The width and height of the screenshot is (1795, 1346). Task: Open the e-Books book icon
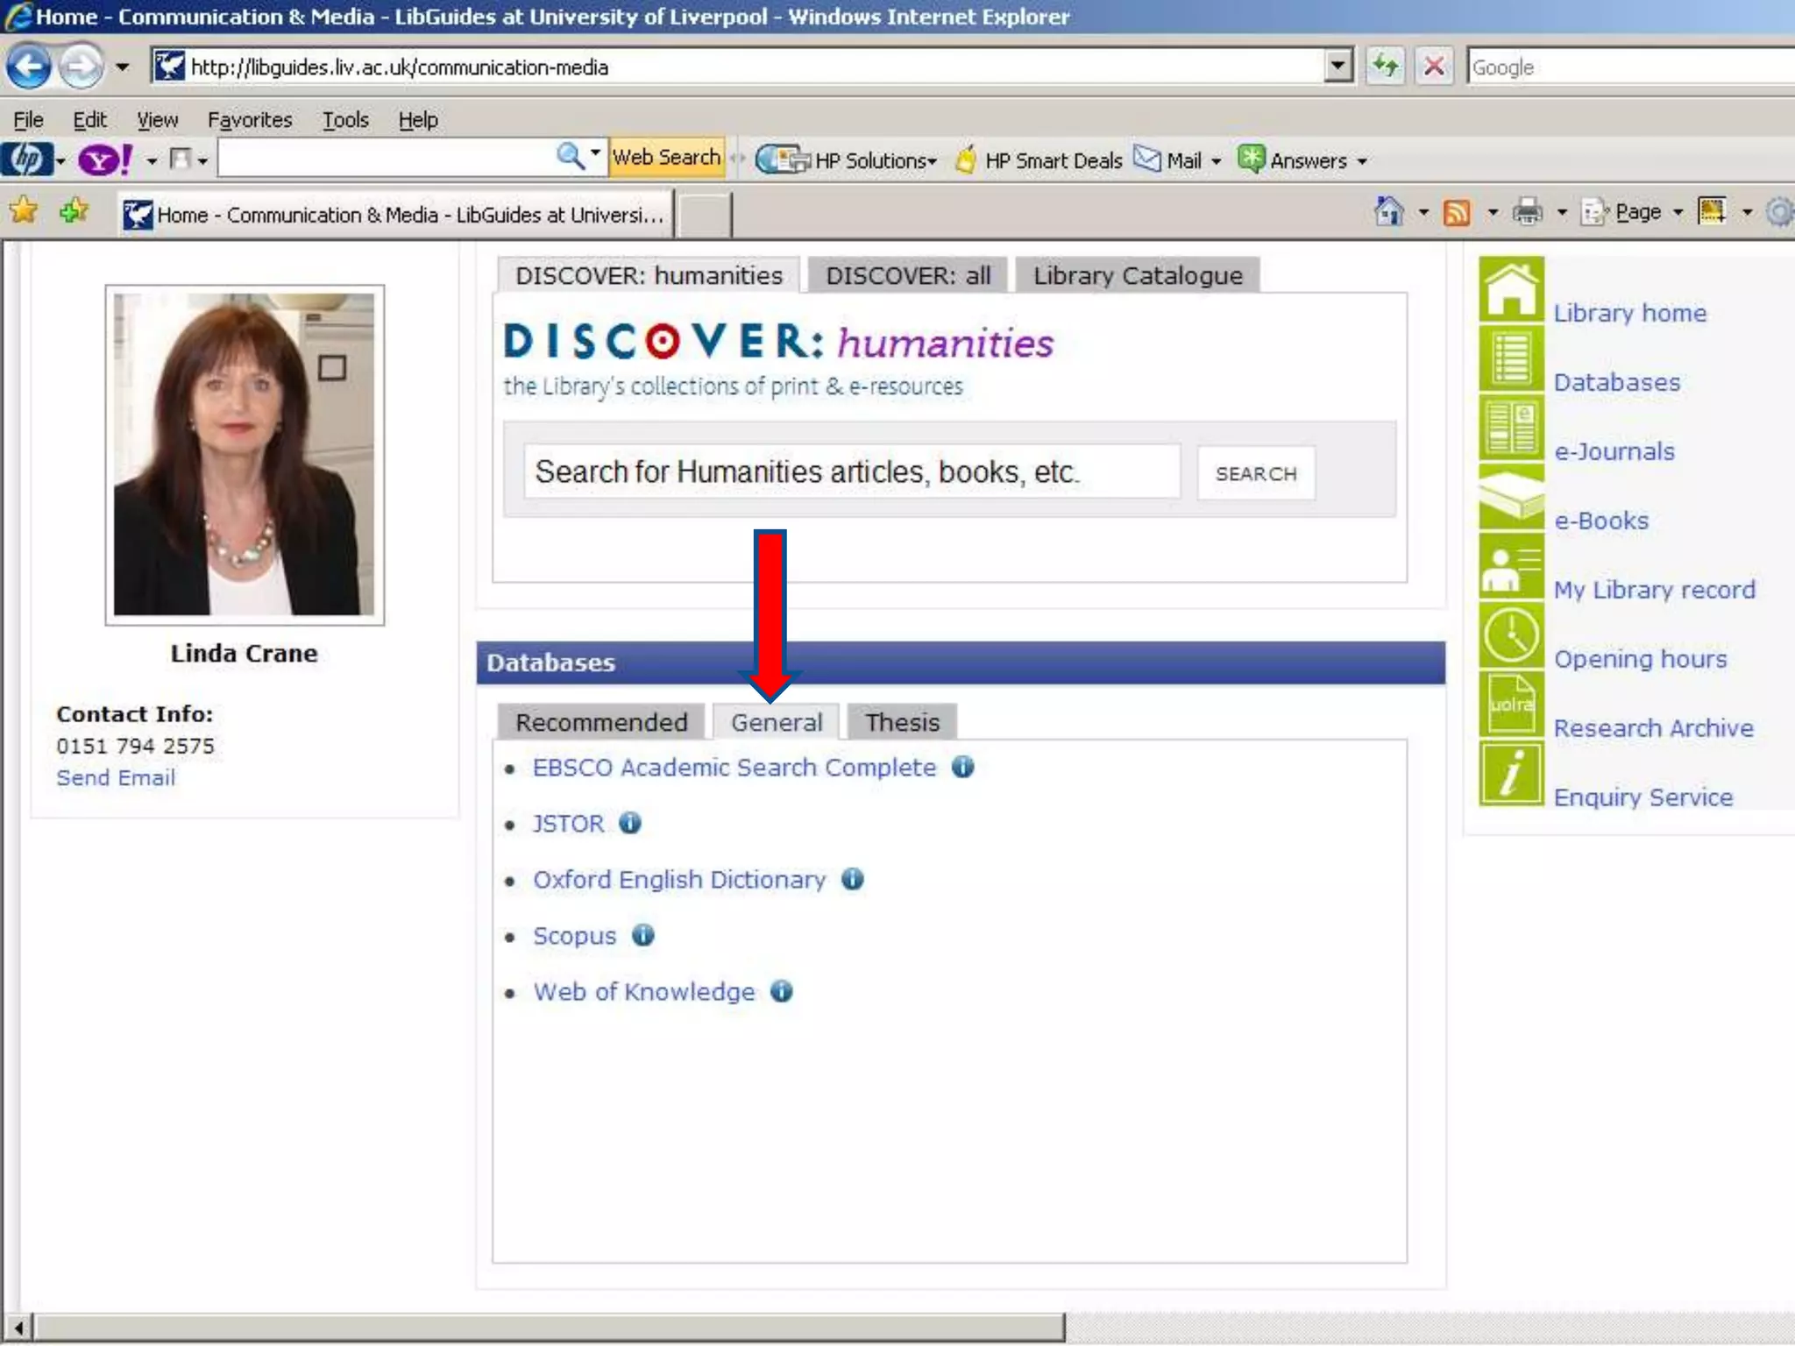coord(1510,497)
